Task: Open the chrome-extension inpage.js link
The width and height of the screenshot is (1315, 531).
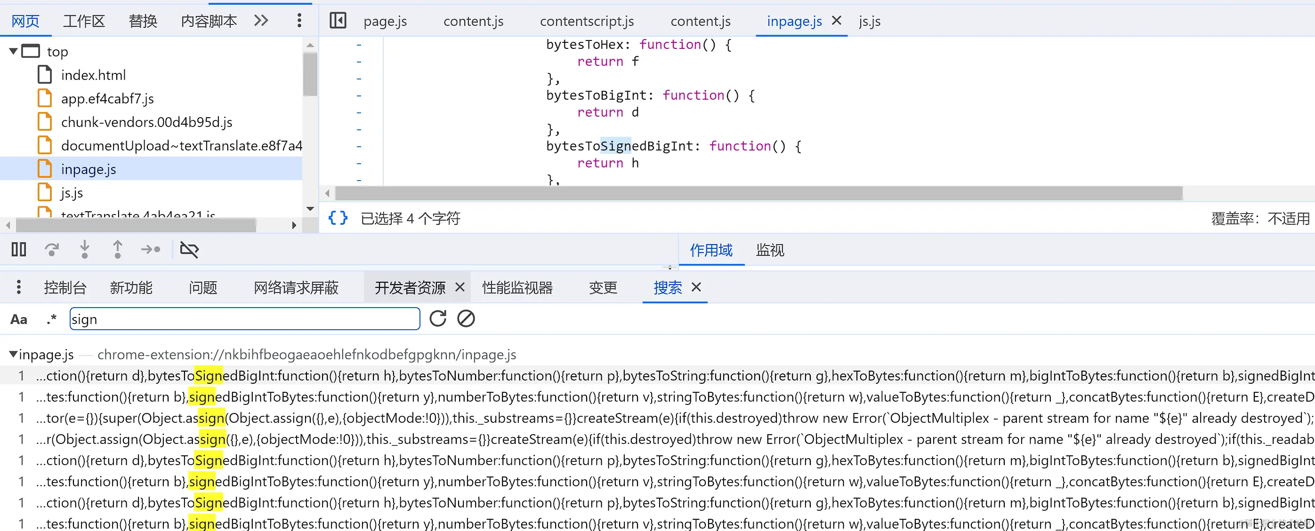Action: pos(307,354)
